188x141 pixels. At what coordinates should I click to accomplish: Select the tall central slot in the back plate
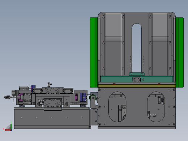[137, 48]
